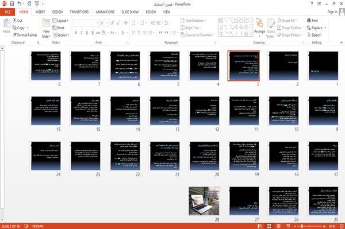Open the Section dropdown

pos(61,35)
